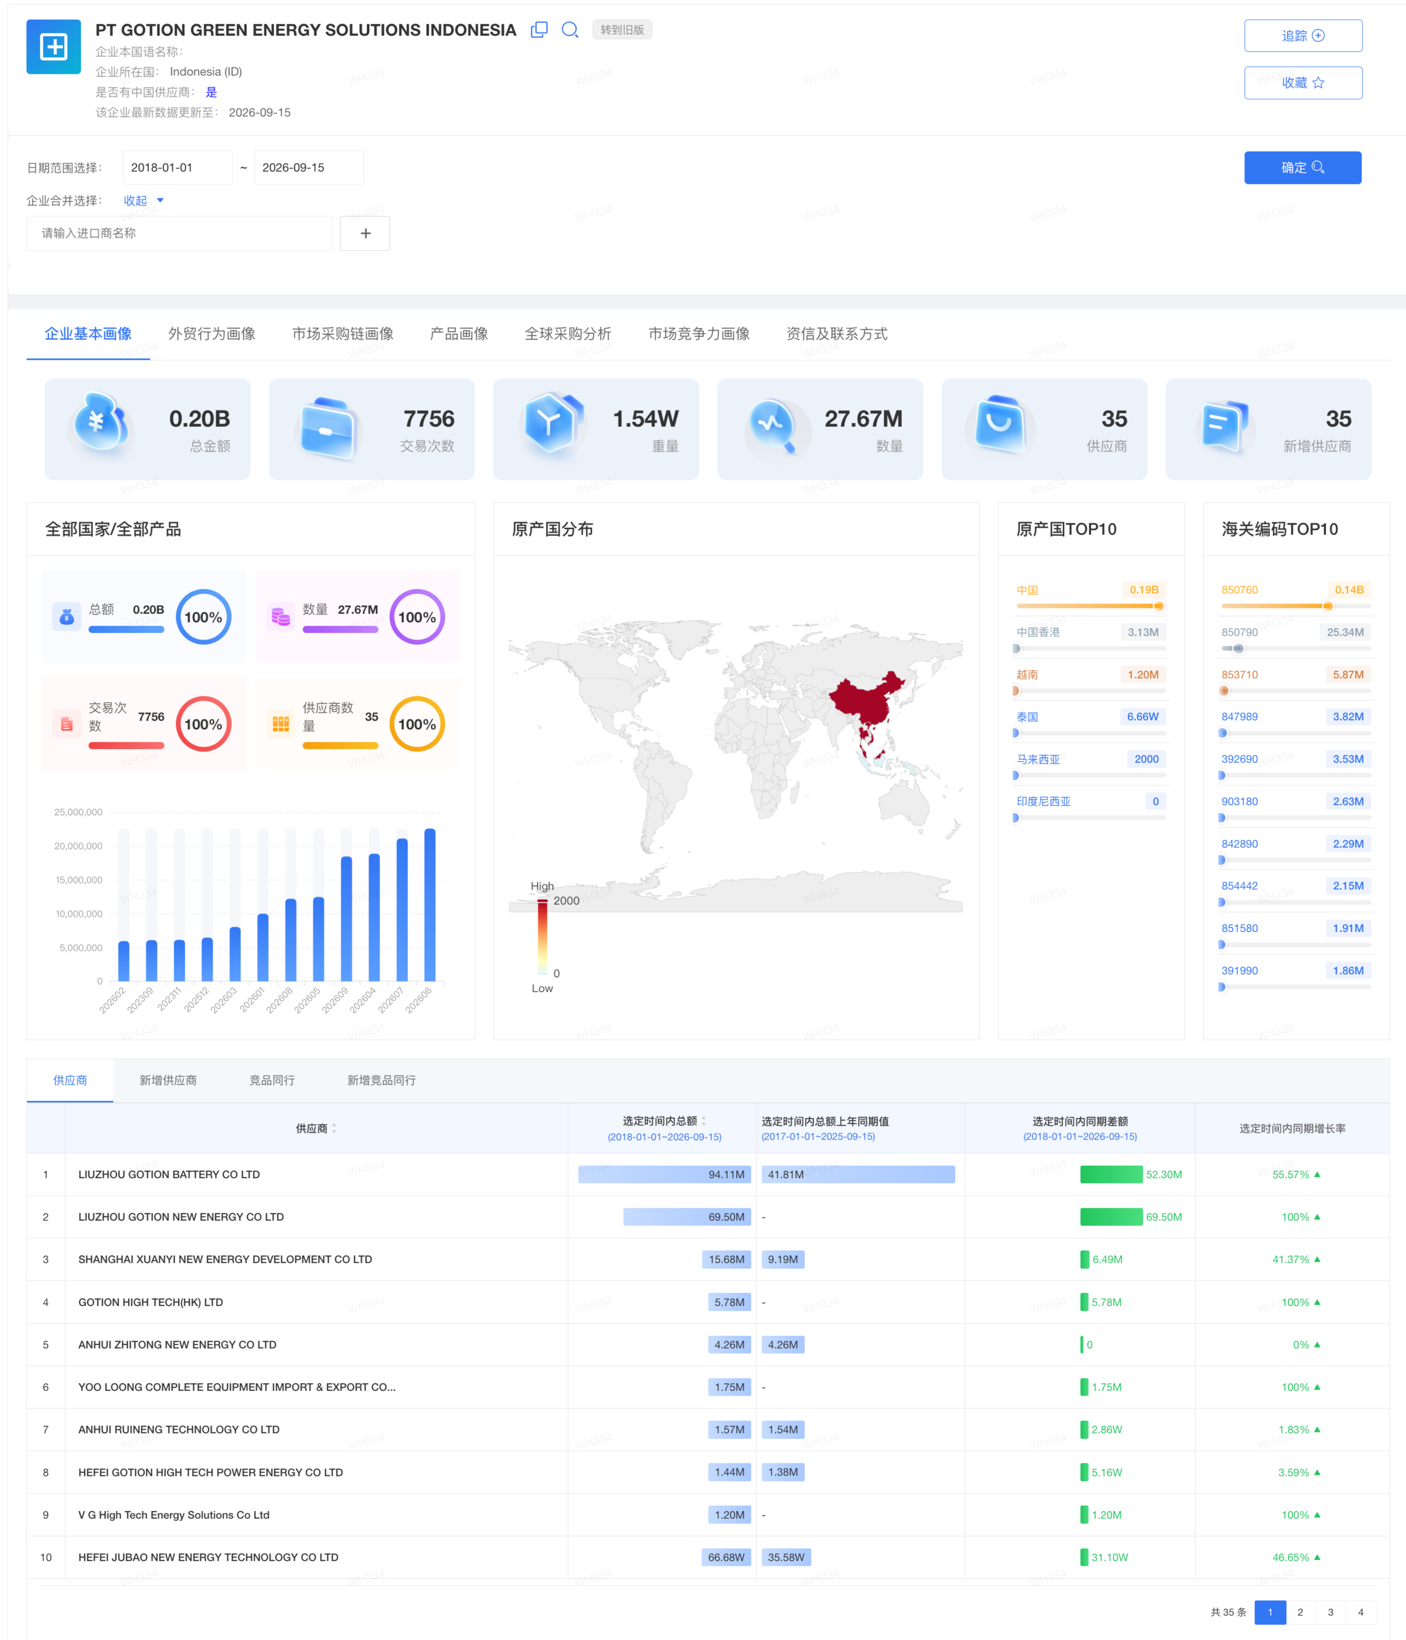Screen dimensions: 1406x1640
Task: Click the 交易次数 red document icon
Action: (67, 723)
